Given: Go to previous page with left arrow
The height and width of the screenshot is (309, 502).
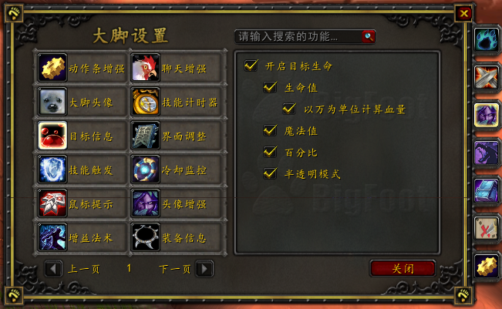Looking at the screenshot, I should pyautogui.click(x=53, y=269).
